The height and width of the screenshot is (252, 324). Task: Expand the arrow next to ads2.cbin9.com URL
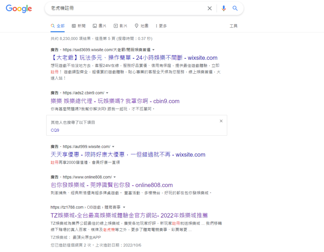point(107,93)
